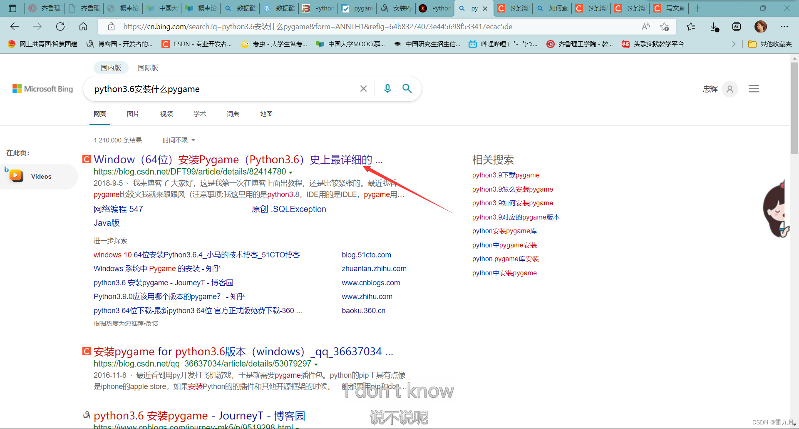Click the magnifier search icon in Bing box

407,88
